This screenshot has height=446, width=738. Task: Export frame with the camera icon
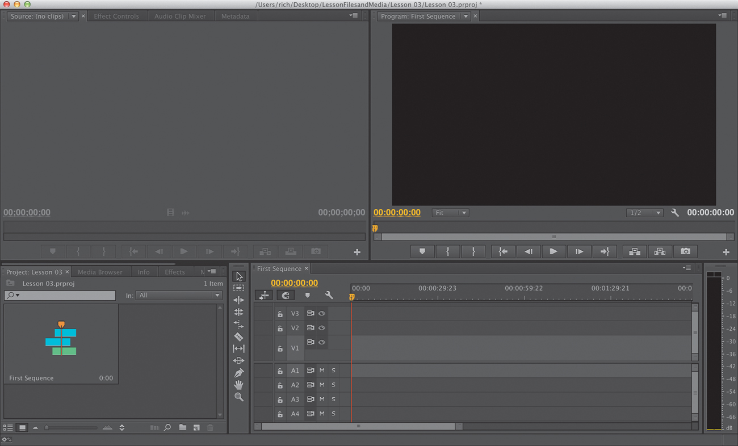point(686,251)
